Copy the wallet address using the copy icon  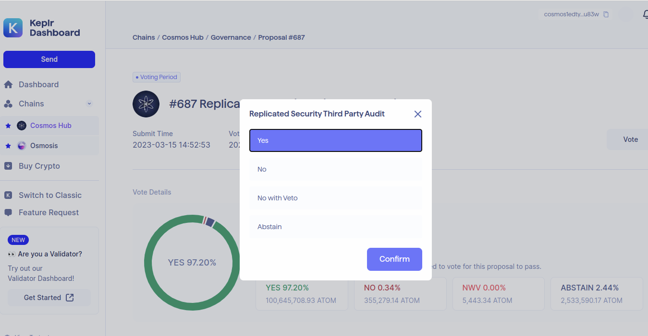(606, 14)
